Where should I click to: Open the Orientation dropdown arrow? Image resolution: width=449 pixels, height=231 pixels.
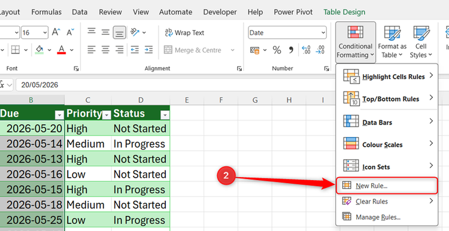[x=144, y=33]
